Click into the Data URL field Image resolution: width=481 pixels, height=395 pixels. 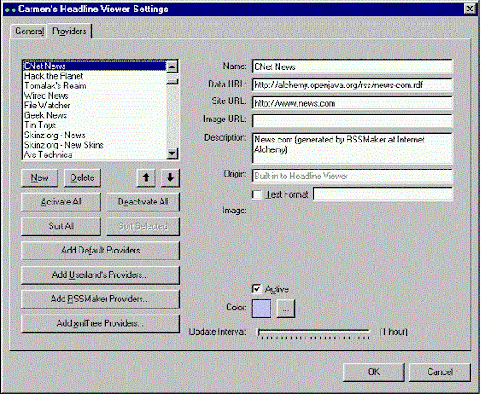[352, 85]
